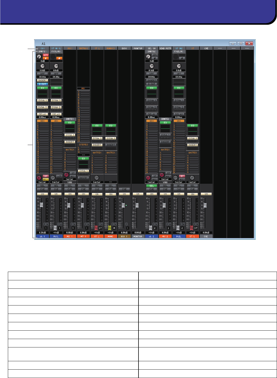This screenshot has width=277, height=378.
Task: Click the ST IN 1L attenuator knob
Action: (x=56, y=66)
